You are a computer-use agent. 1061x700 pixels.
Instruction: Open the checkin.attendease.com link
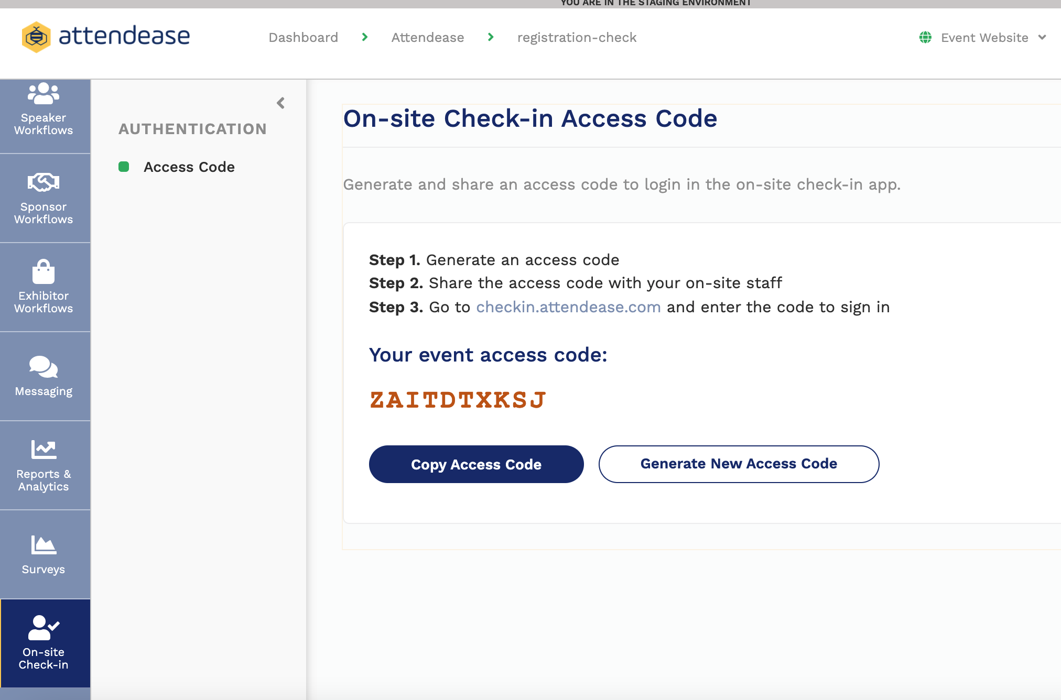point(568,307)
